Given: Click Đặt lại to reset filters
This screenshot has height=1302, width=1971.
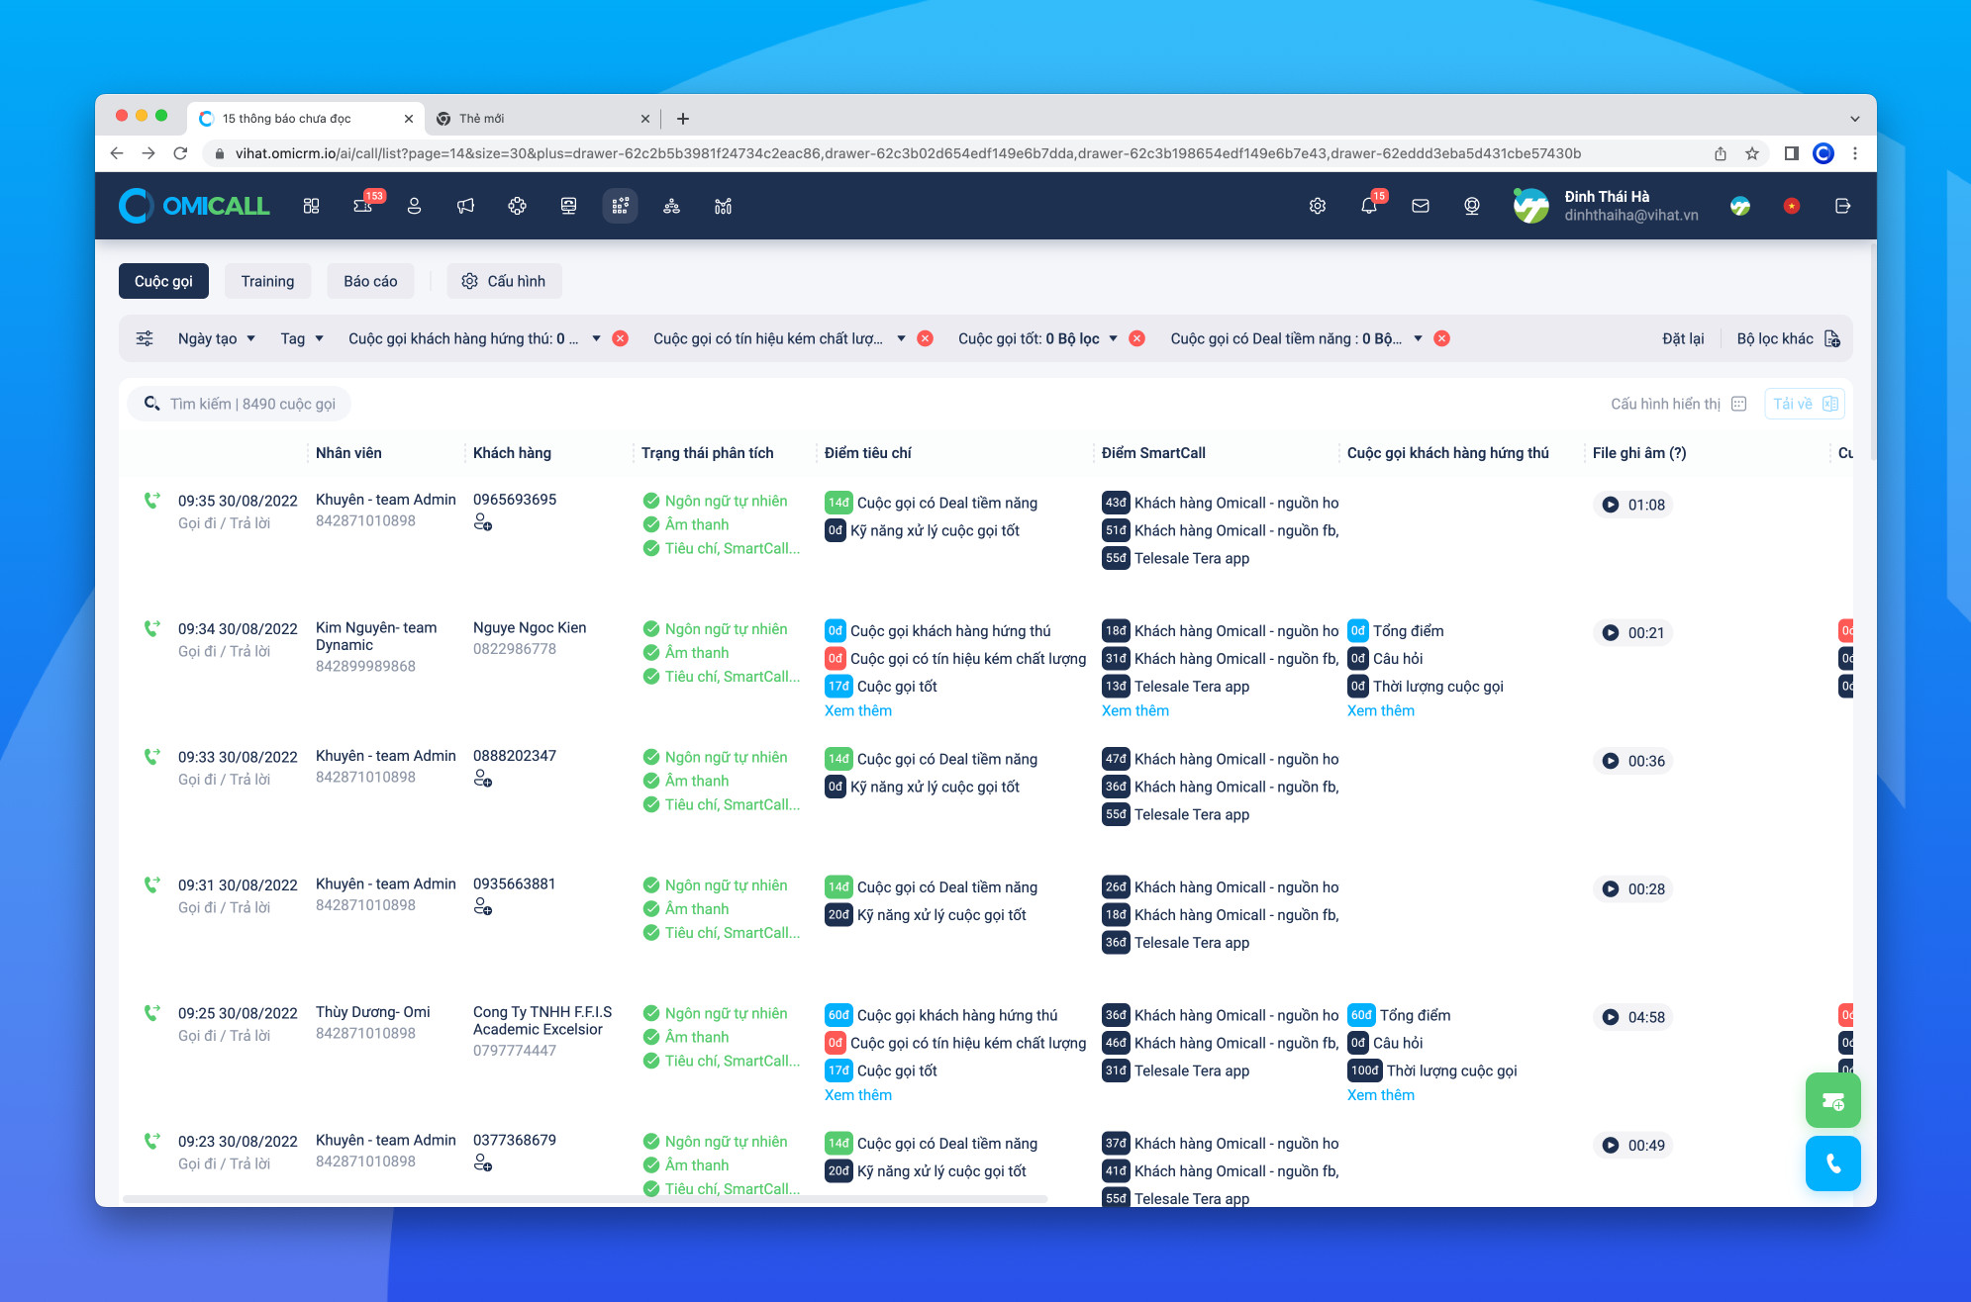Looking at the screenshot, I should click(x=1683, y=338).
